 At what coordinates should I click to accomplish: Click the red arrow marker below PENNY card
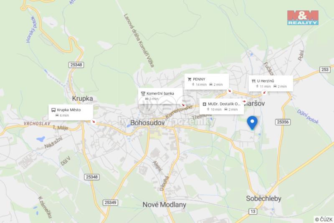pyautogui.click(x=229, y=91)
